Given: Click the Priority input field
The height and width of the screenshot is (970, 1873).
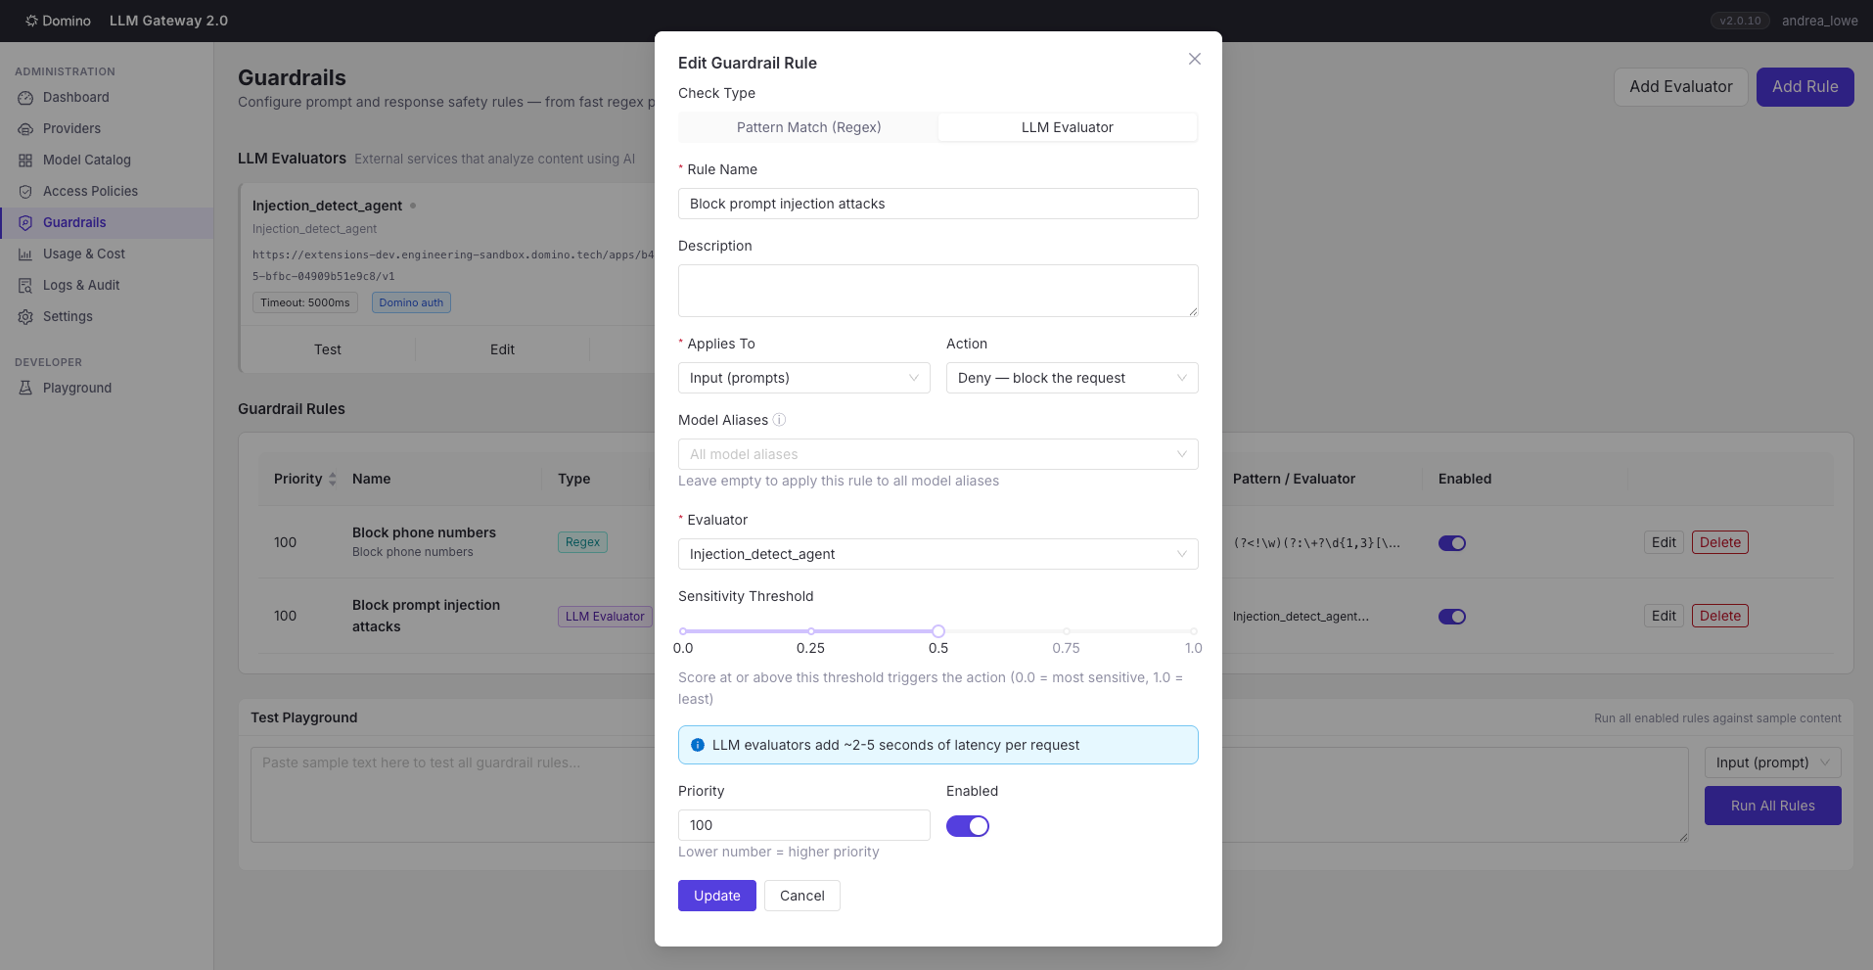Looking at the screenshot, I should tap(803, 825).
